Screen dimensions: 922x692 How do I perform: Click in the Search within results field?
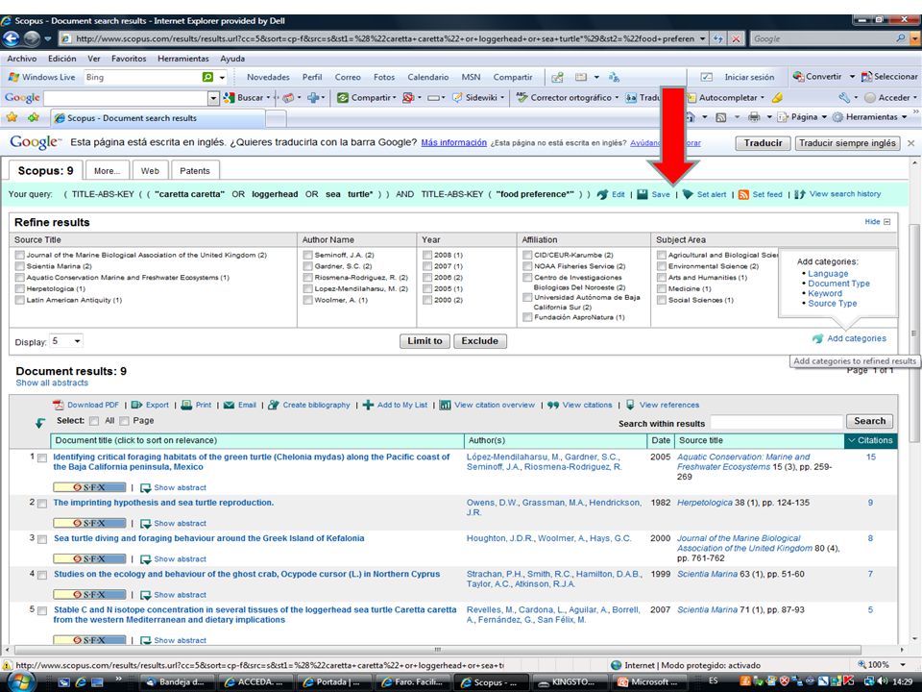(x=777, y=422)
